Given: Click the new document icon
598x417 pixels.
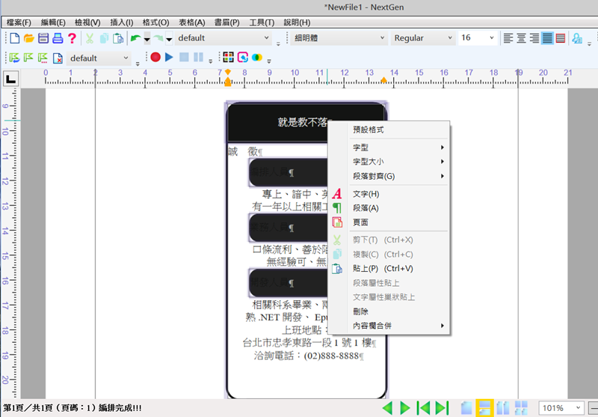Looking at the screenshot, I should pyautogui.click(x=14, y=38).
